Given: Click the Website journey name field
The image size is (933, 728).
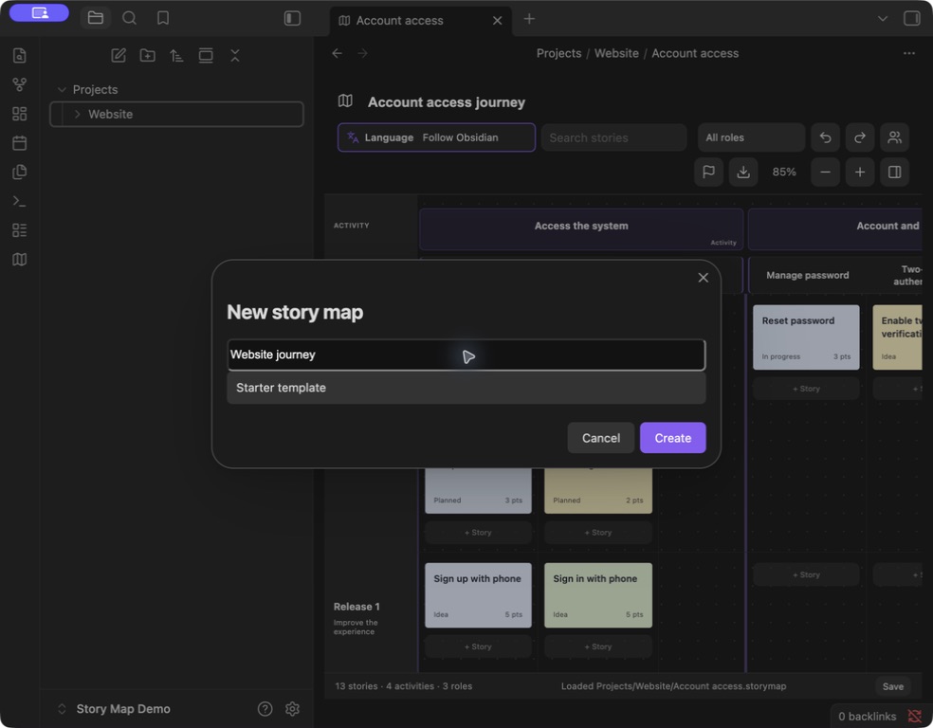Looking at the screenshot, I should click(x=466, y=355).
